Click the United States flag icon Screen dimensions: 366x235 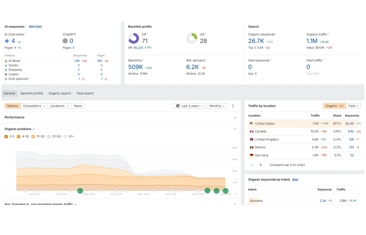[252, 124]
